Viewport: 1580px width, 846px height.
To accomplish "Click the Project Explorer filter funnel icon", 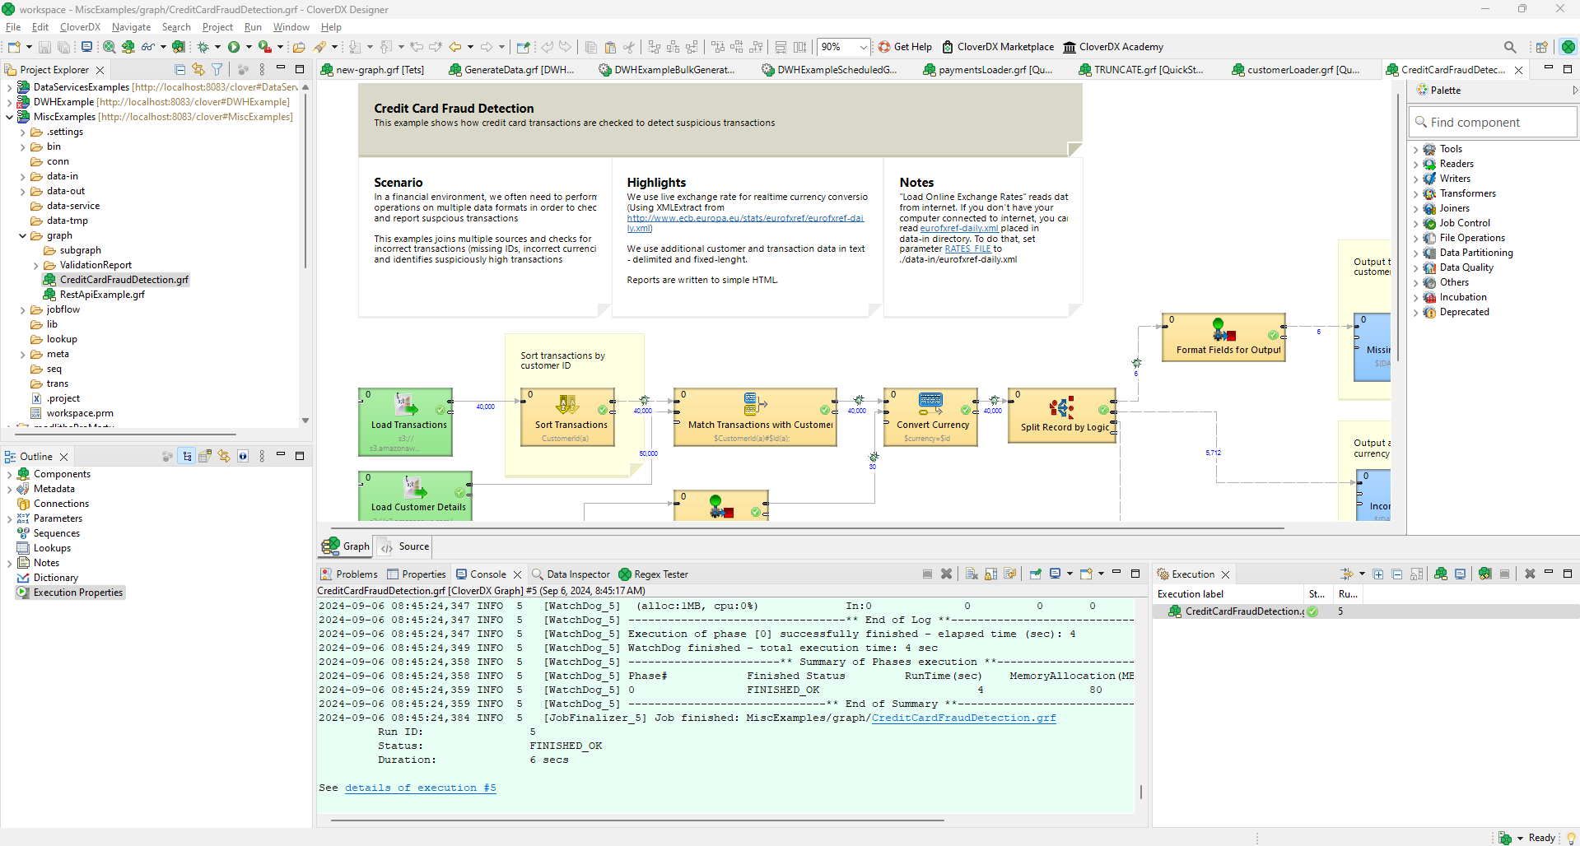I will 217,70.
